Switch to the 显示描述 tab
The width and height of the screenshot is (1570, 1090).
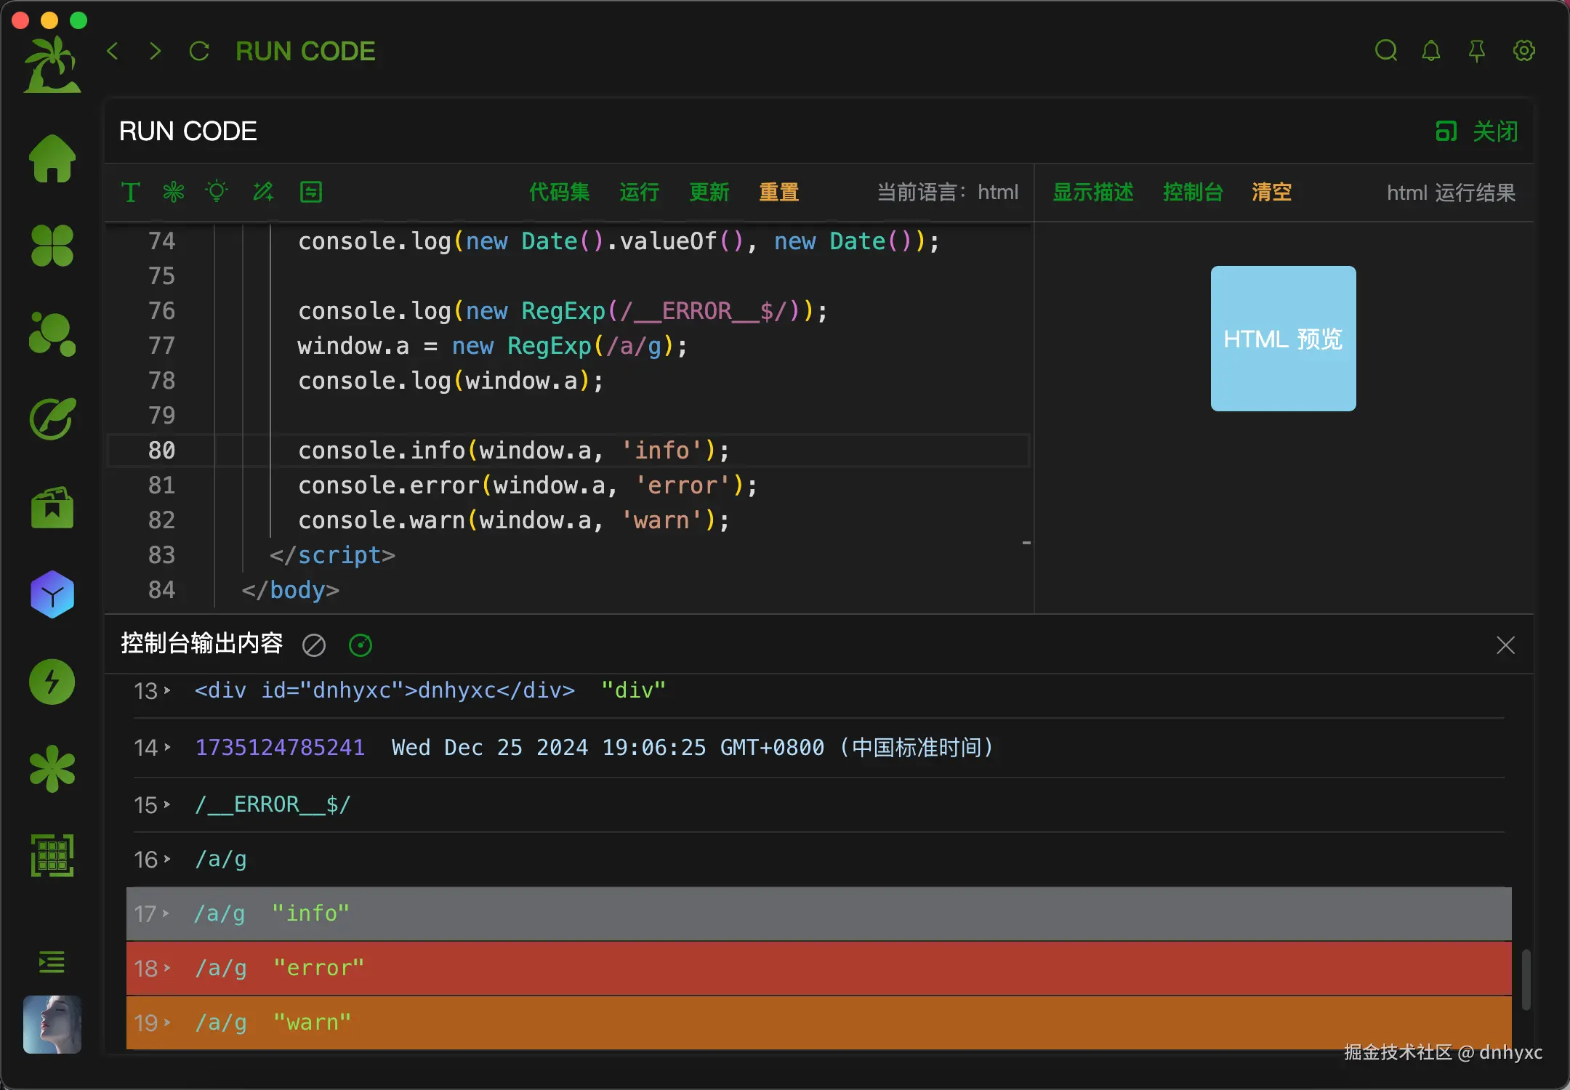coord(1093,192)
